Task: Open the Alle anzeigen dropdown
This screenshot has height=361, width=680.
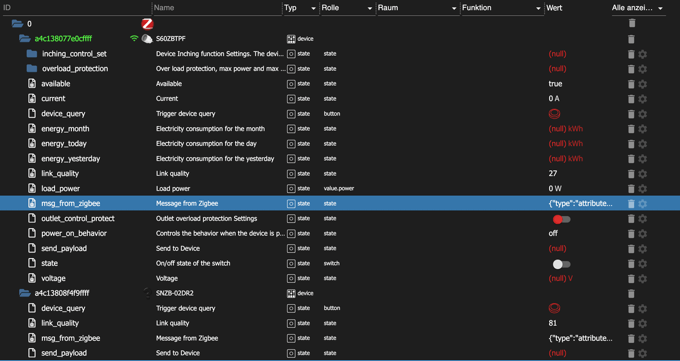Action: [x=660, y=8]
